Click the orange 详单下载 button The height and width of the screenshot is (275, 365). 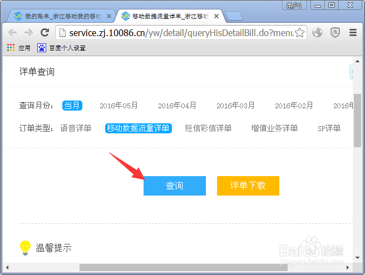[248, 186]
